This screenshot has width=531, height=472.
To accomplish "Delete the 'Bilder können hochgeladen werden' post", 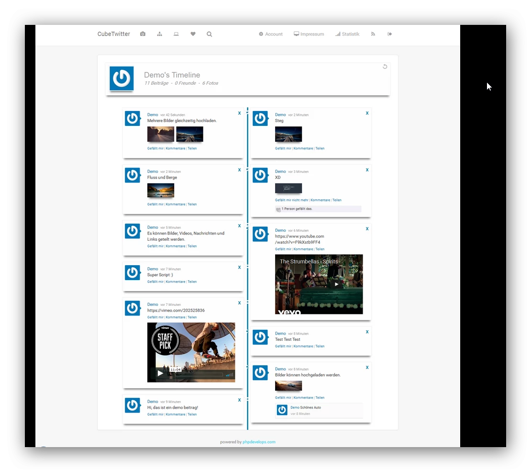I will tap(367, 367).
